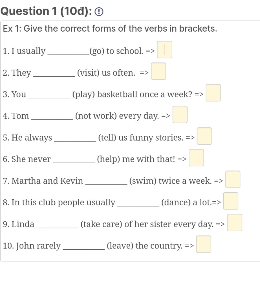Click the '=>' arrow in sentence 3
This screenshot has width=260, height=305.
[199, 94]
